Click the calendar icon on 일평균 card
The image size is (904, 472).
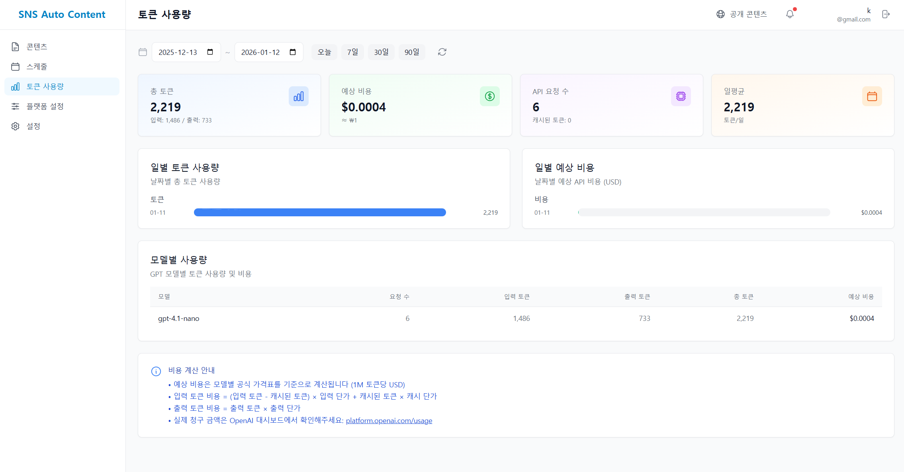click(x=872, y=96)
